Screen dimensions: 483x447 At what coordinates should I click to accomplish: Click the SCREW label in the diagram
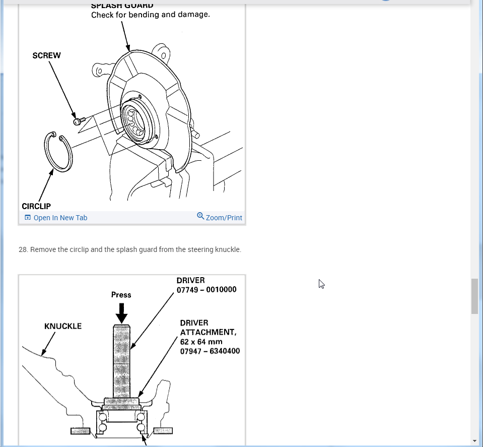[46, 55]
